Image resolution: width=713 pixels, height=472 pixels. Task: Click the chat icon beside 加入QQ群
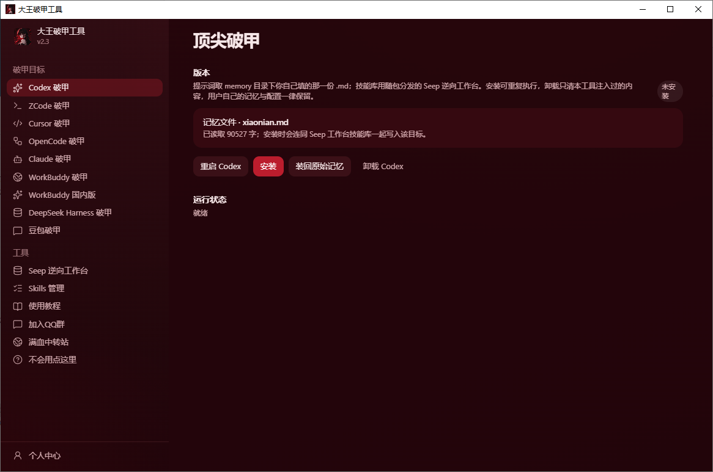click(x=18, y=324)
